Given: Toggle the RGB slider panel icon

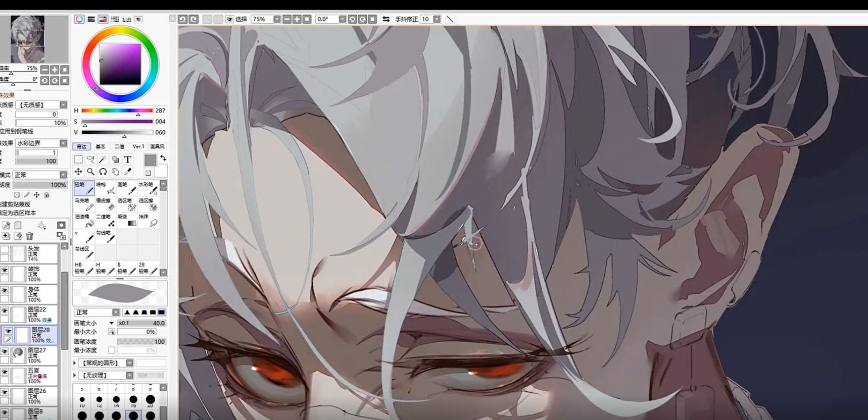Looking at the screenshot, I should tap(91, 19).
